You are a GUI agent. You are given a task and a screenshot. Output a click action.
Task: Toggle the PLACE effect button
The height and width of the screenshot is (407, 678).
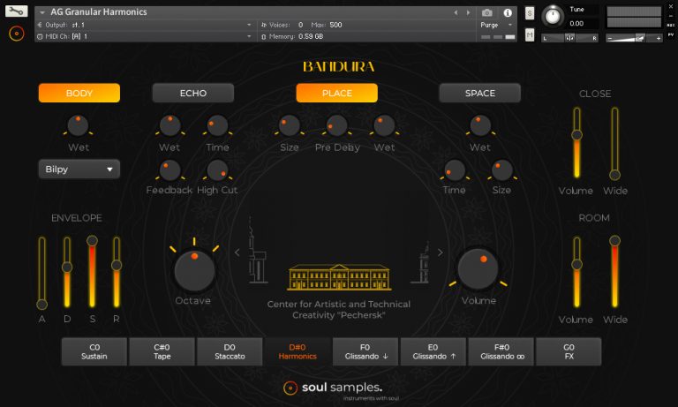coord(337,93)
